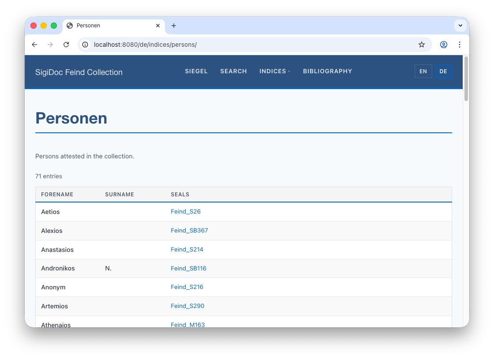The height and width of the screenshot is (360, 494).
Task: Close the Personen tab
Action: [158, 26]
